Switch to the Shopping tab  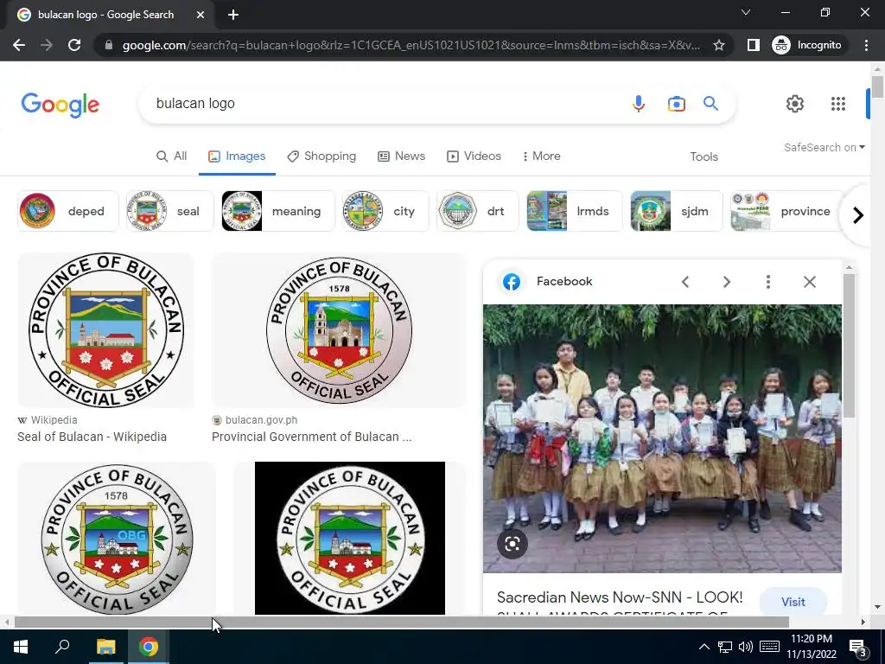pyautogui.click(x=322, y=156)
